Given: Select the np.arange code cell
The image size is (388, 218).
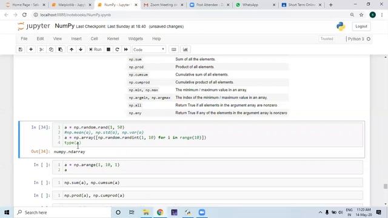Looking at the screenshot, I should click(x=207, y=167).
